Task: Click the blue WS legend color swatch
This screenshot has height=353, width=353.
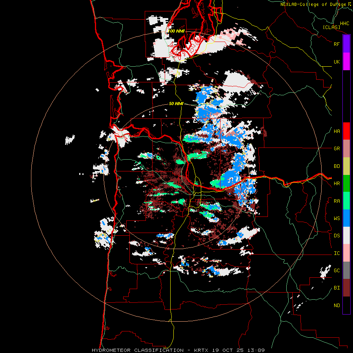Action: [346, 218]
